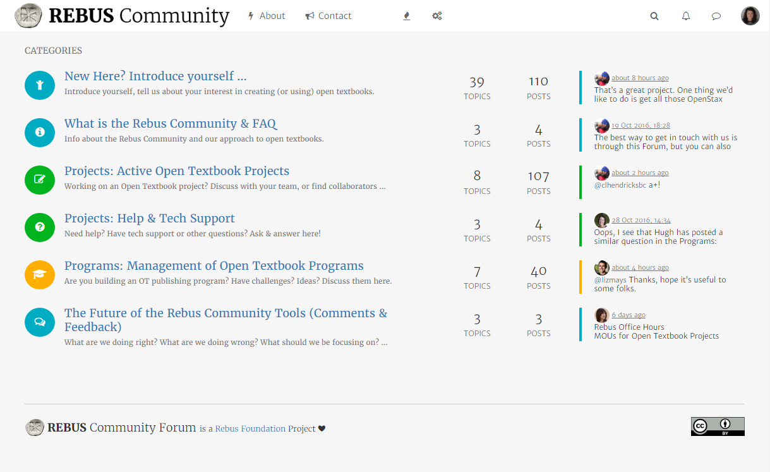
Task: Click the @lizmays mention
Action: 609,280
